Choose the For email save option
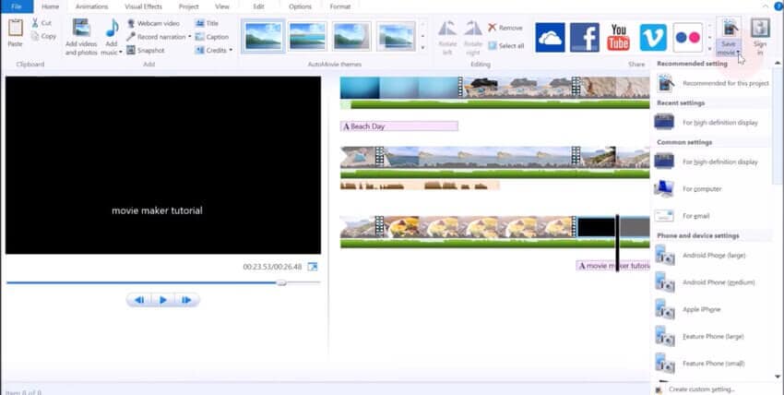 pos(712,216)
